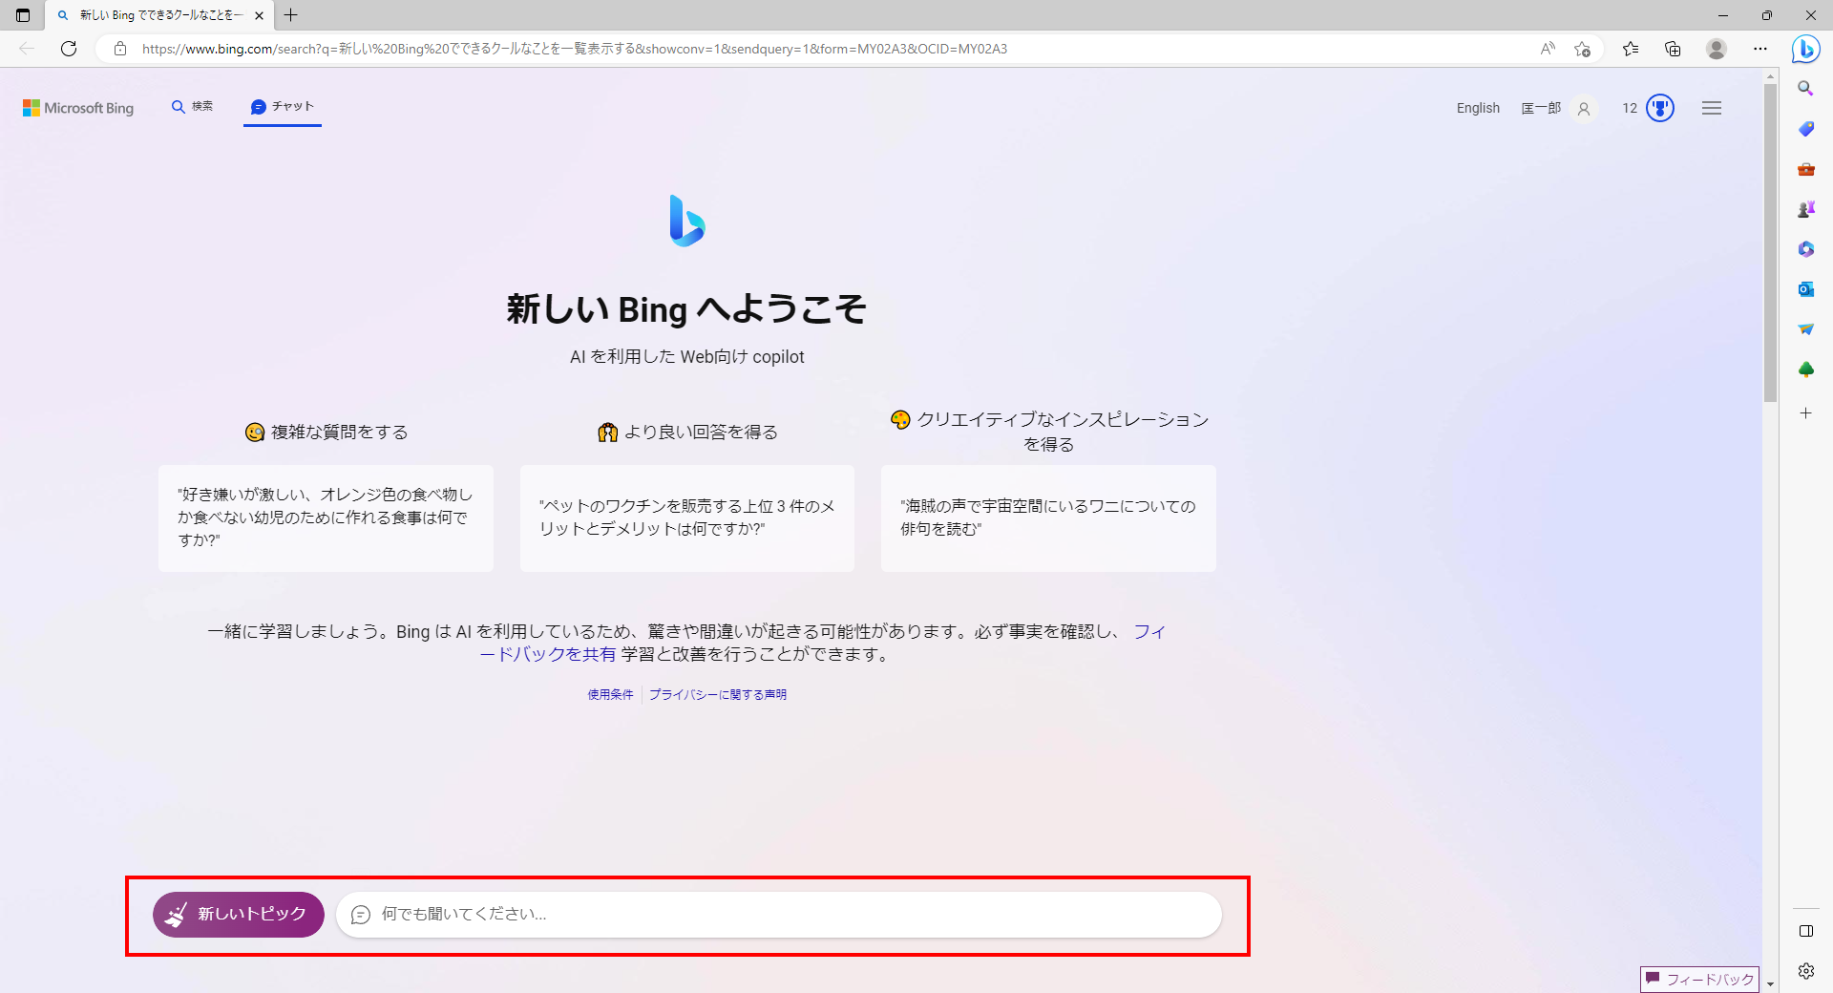Viewport: 1833px width, 993px height.
Task: Select the space crocodile haiku prompt
Action: pos(1048,518)
